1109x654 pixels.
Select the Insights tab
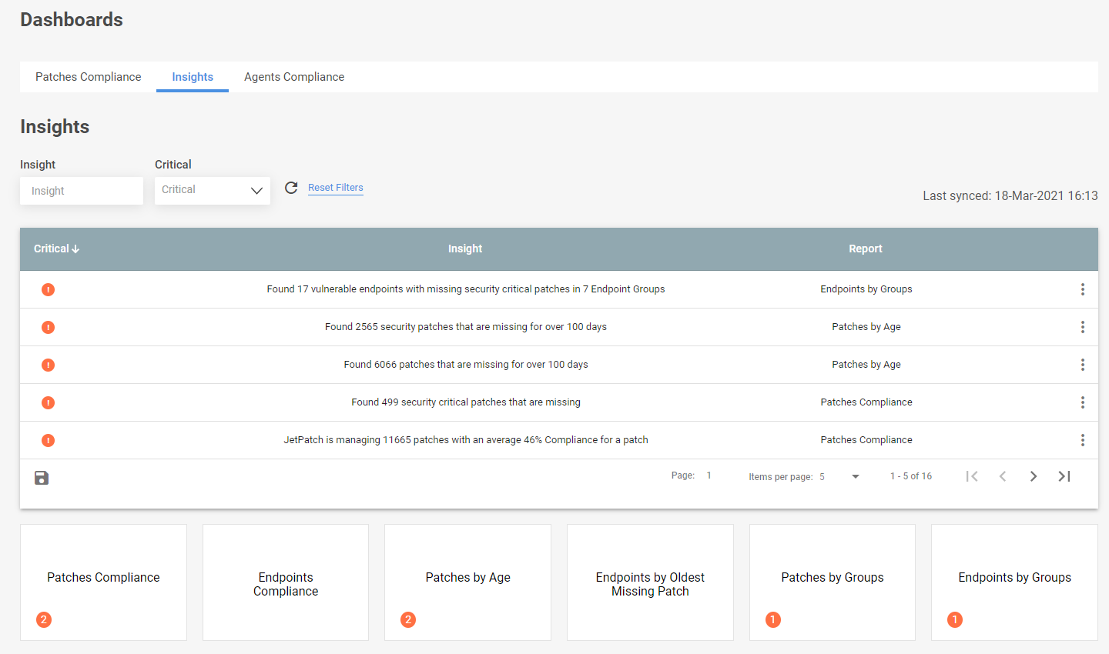pos(193,77)
